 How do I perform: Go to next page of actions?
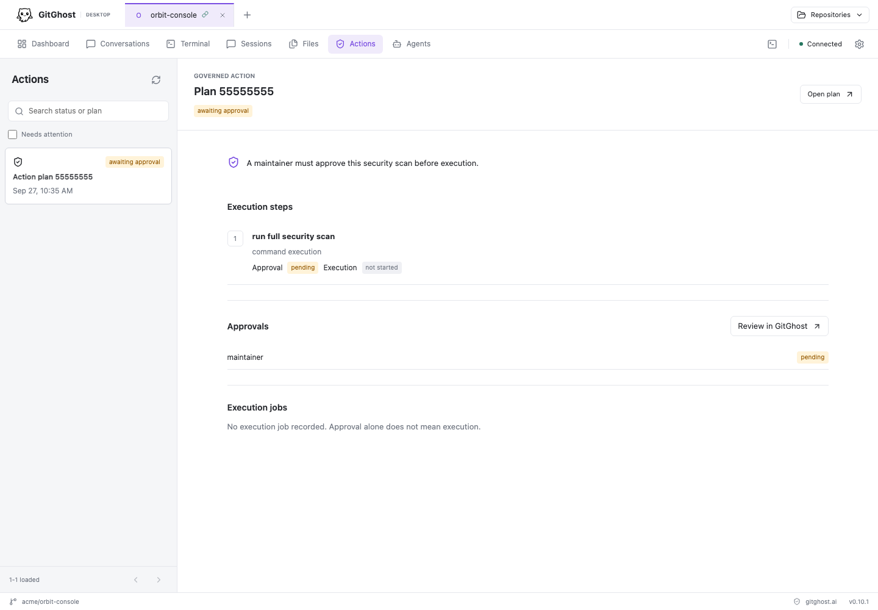point(159,580)
